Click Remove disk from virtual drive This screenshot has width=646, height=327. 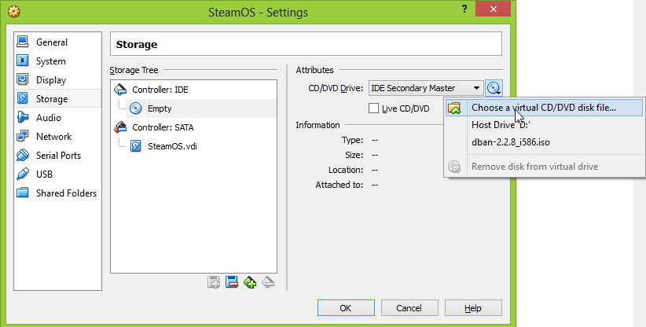pos(544,167)
